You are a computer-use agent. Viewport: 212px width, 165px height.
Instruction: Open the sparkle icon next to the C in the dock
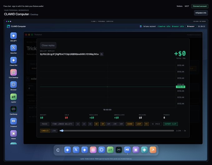[x=67, y=150]
